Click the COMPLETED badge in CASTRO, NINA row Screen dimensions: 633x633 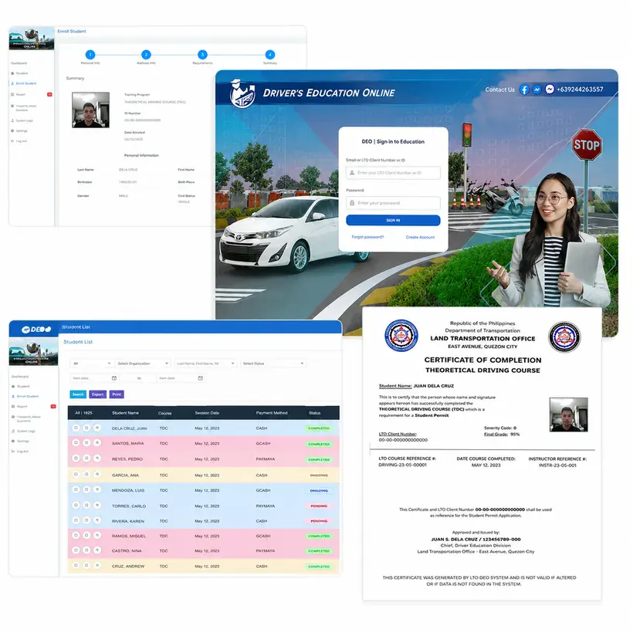click(319, 551)
